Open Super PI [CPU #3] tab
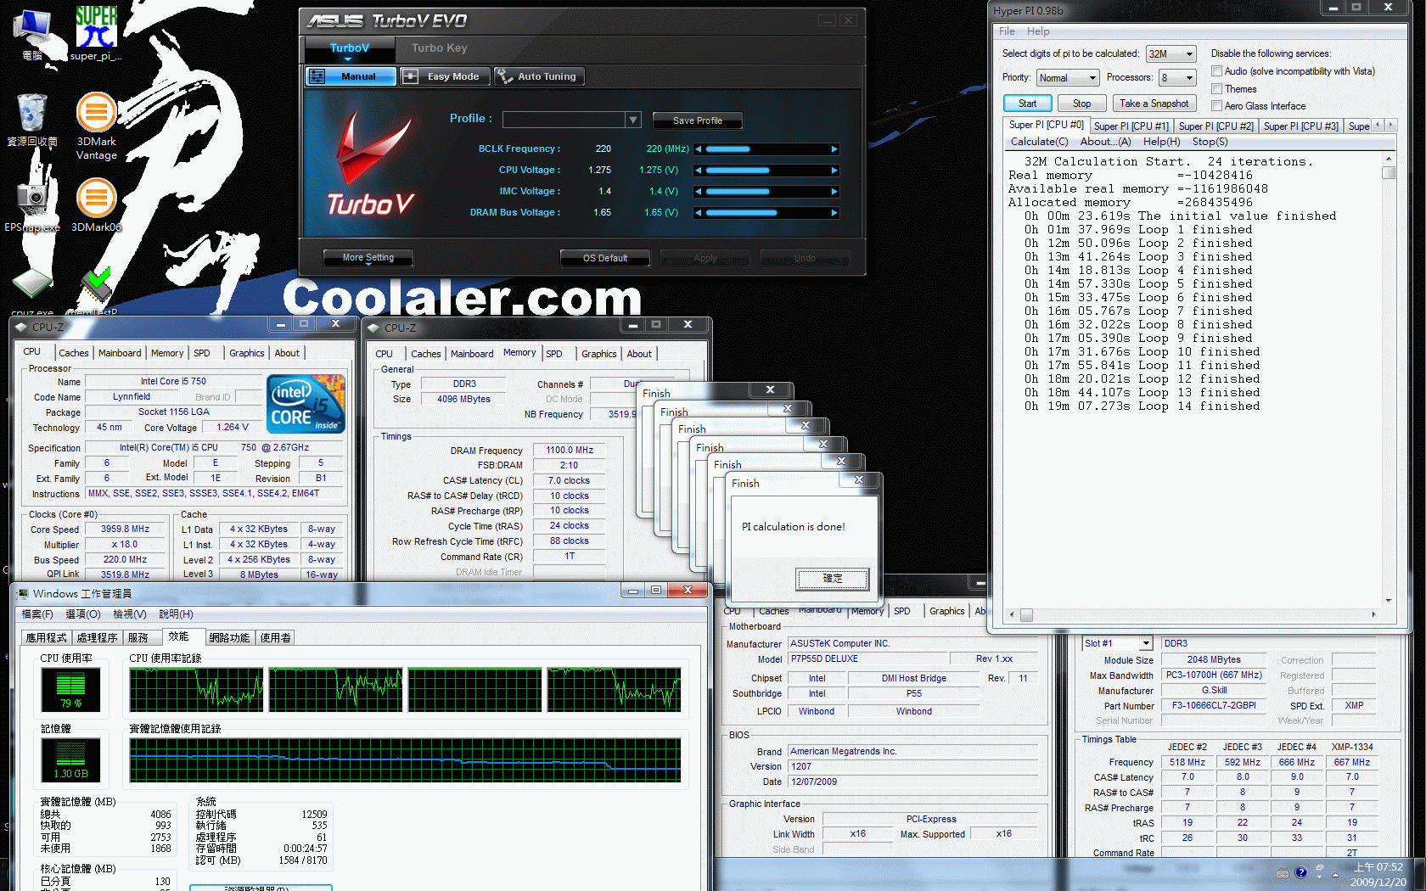This screenshot has height=891, width=1426. click(1300, 126)
